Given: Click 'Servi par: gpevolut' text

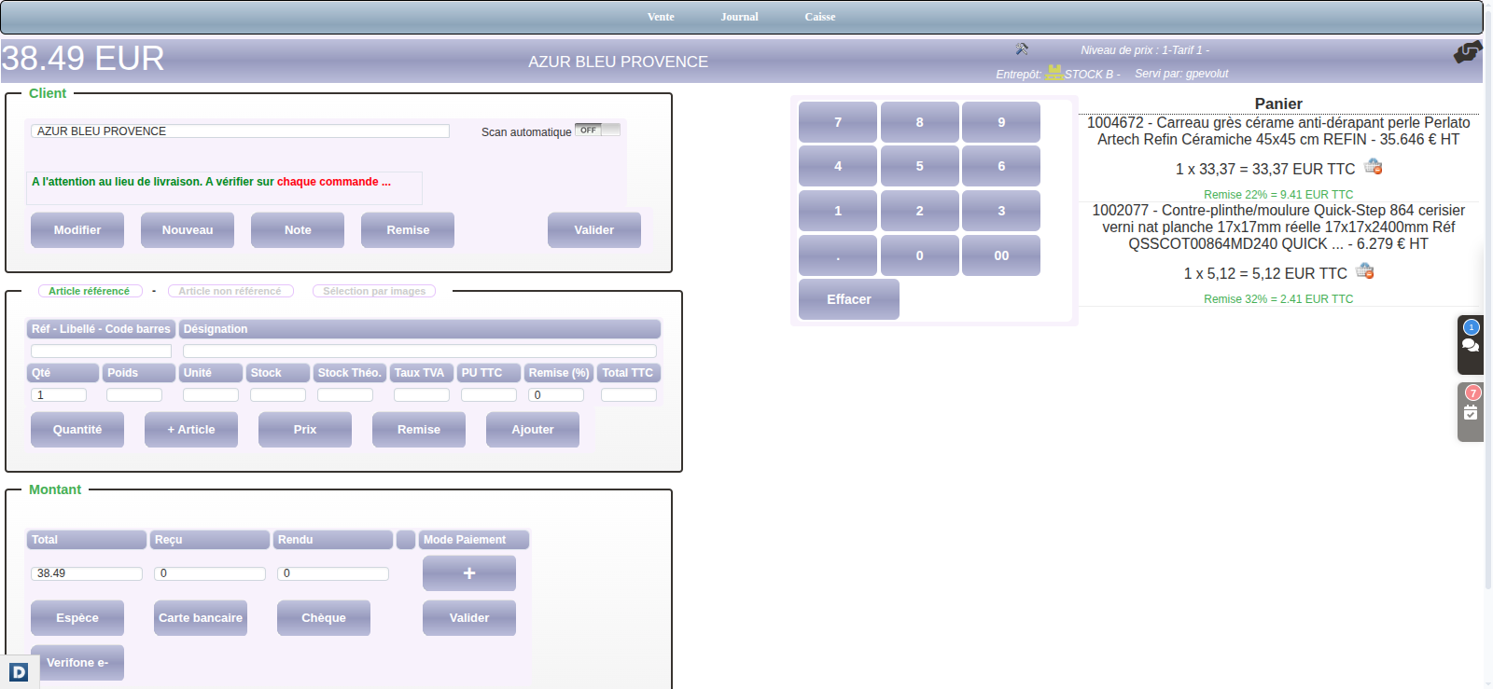Looking at the screenshot, I should click(x=1181, y=74).
